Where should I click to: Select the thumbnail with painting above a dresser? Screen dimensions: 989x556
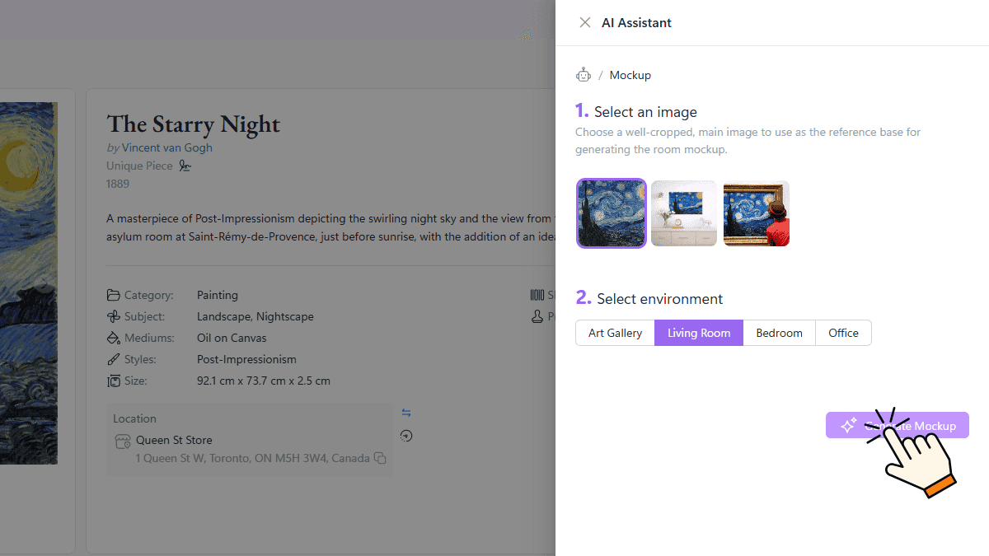(684, 213)
